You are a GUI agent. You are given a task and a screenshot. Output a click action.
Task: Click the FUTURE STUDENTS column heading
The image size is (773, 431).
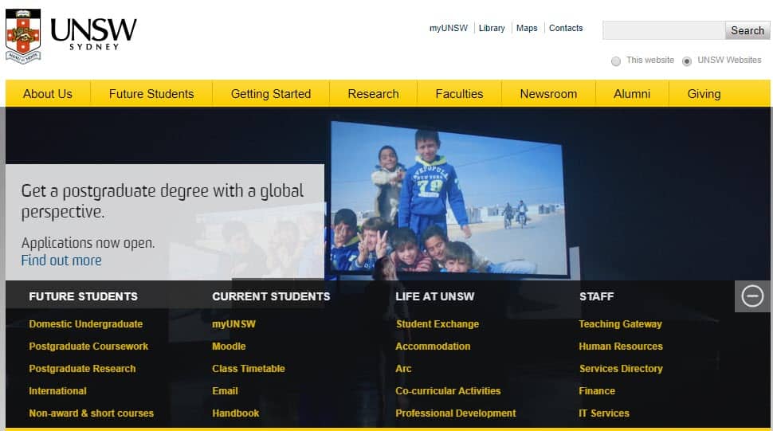coord(84,296)
